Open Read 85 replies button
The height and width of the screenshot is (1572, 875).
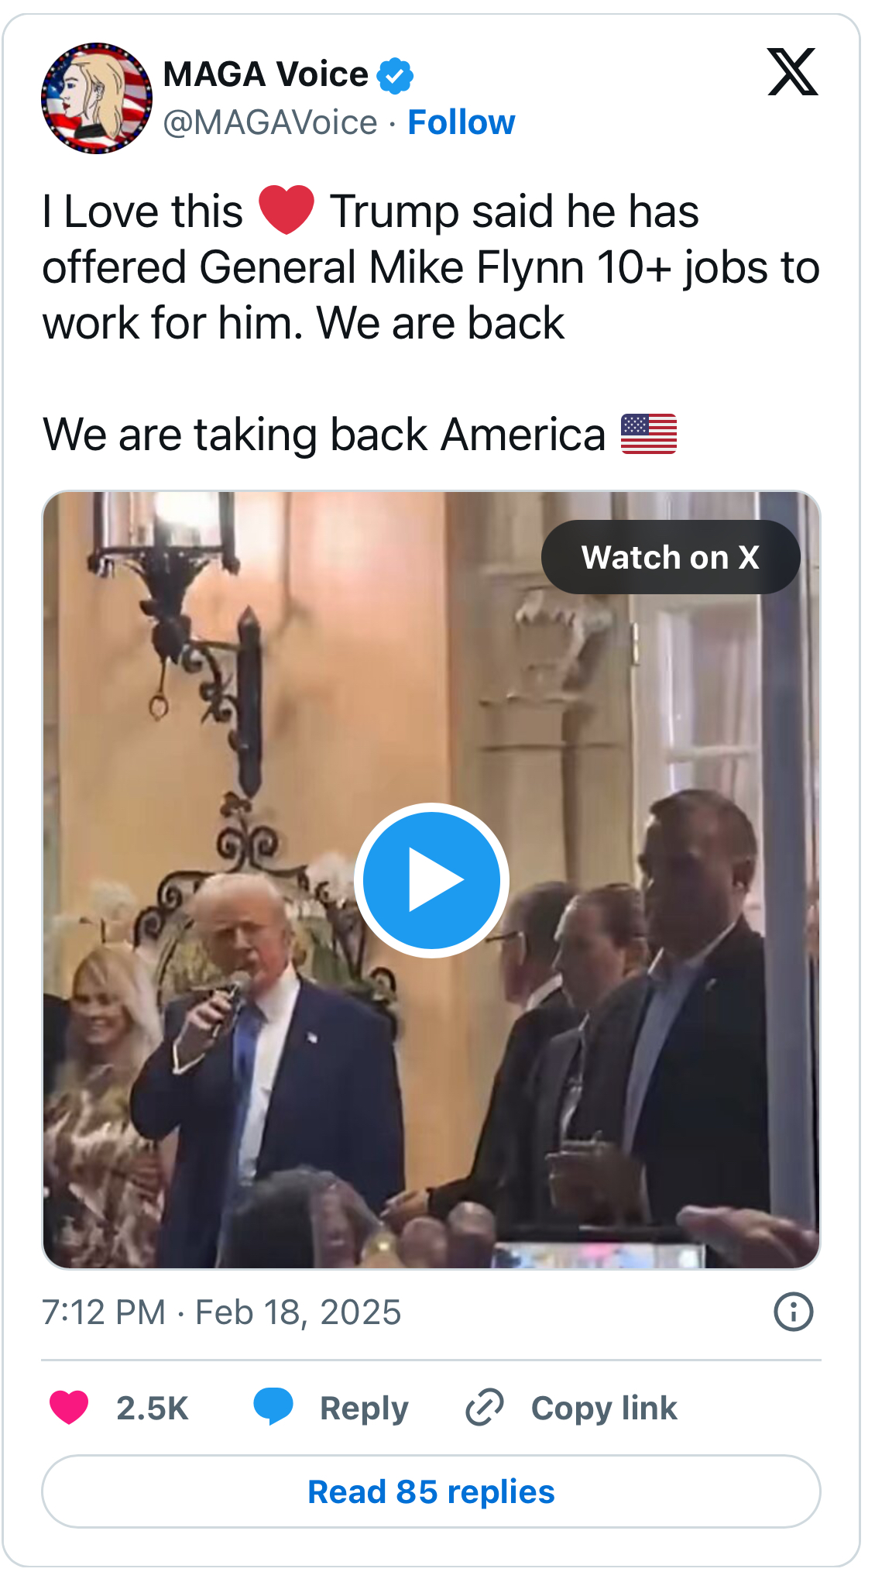pos(431,1491)
